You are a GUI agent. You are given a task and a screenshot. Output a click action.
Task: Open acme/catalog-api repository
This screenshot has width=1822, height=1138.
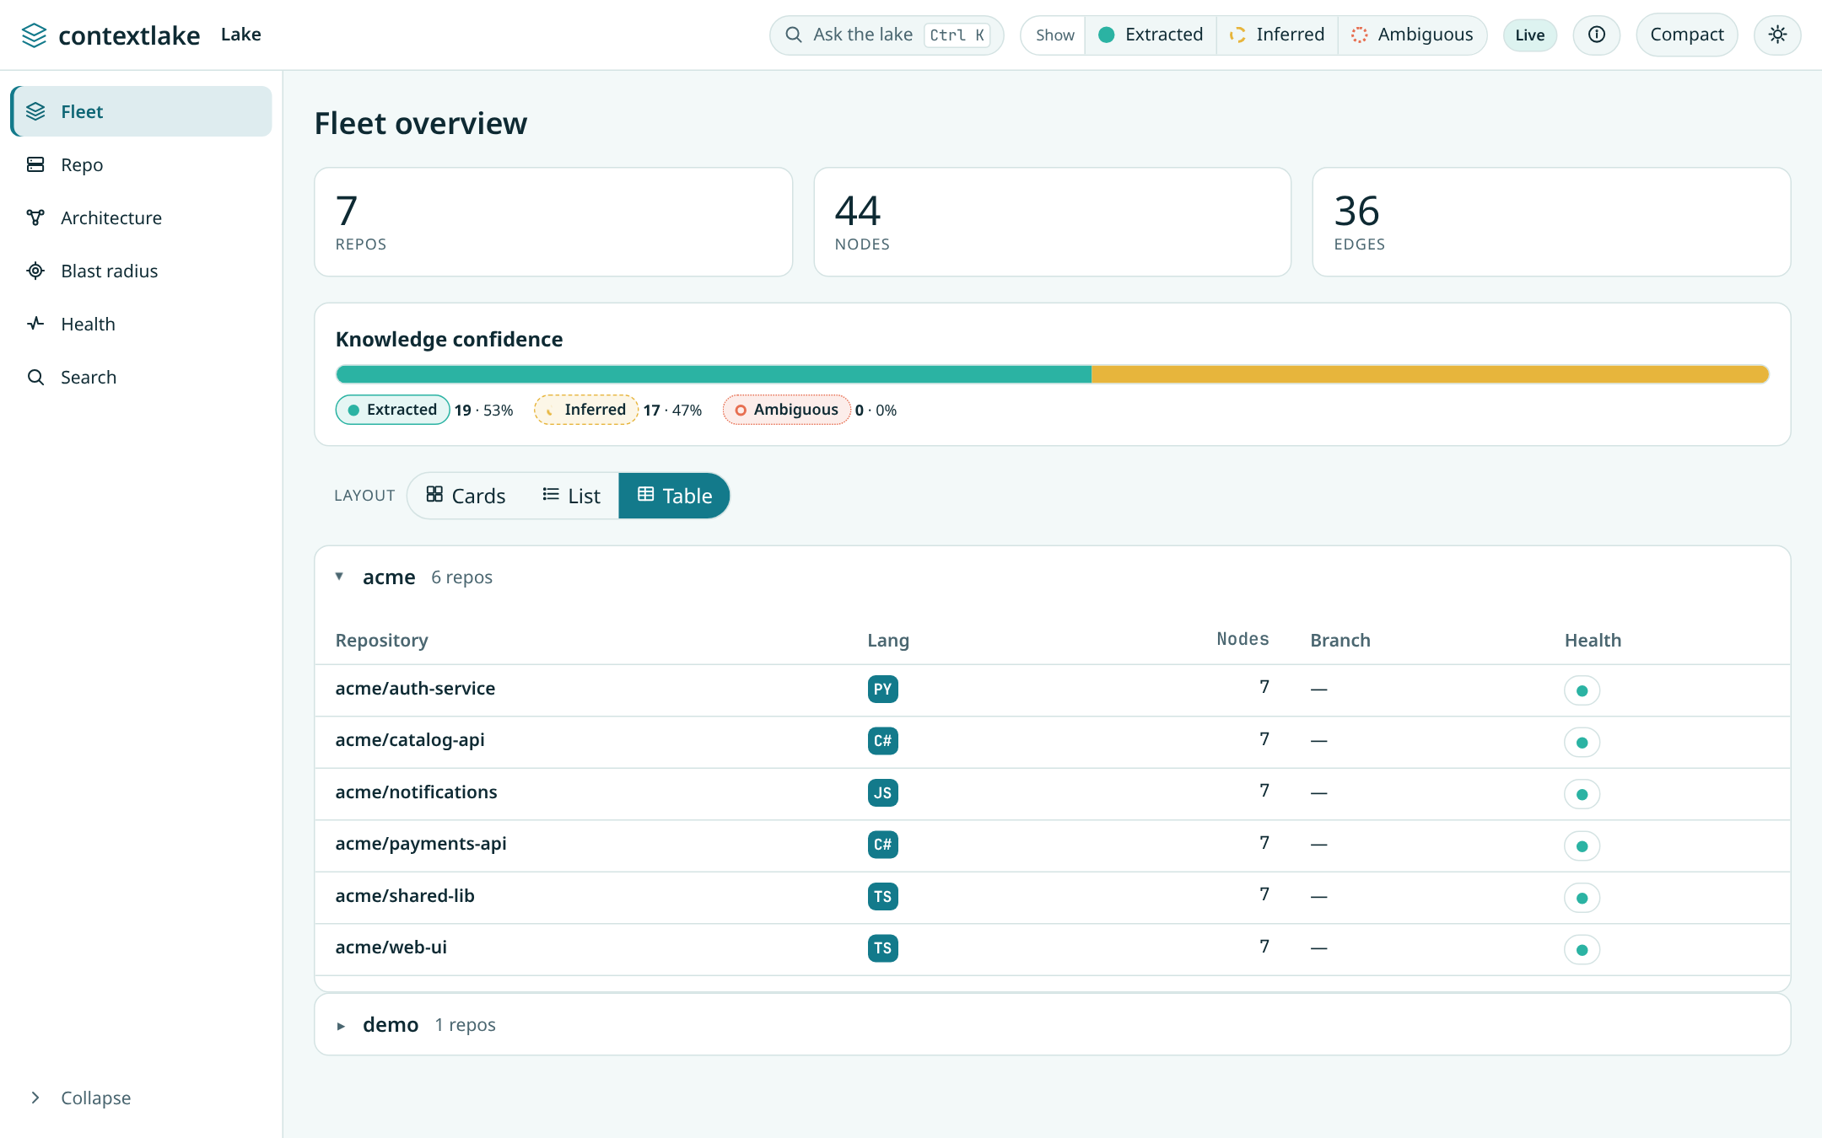[410, 739]
